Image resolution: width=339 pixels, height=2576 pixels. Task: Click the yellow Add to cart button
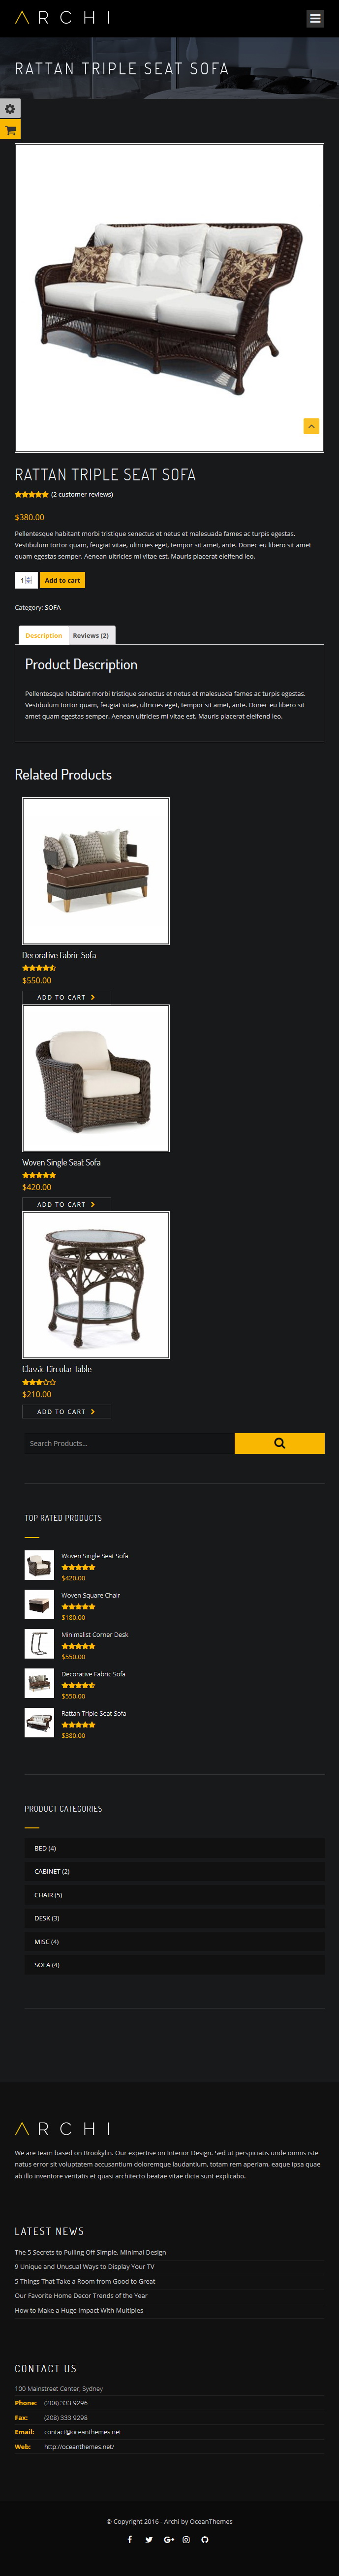62,580
